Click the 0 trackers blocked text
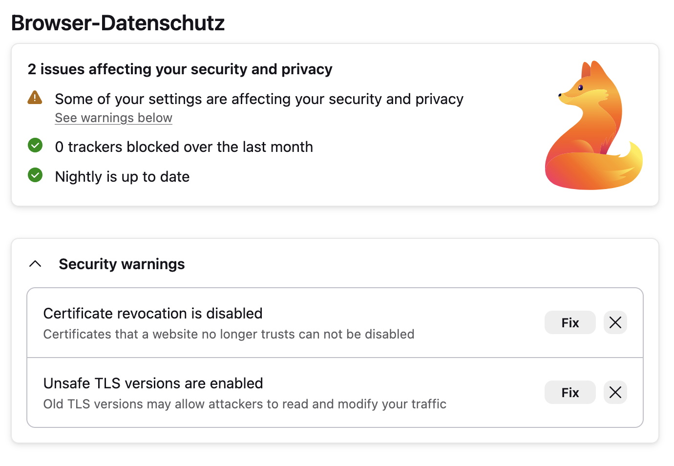Screen dimensions: 674x466 tap(184, 147)
